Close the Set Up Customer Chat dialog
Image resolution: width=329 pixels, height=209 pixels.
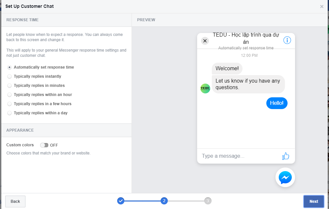pos(322,7)
